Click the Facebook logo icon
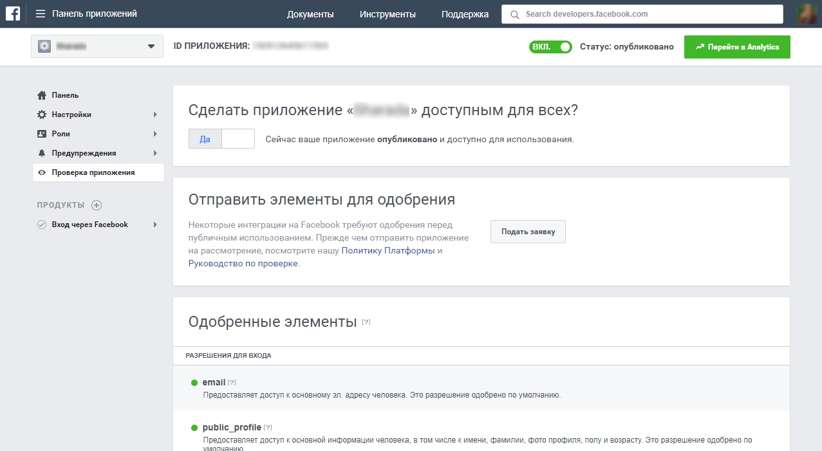The height and width of the screenshot is (451, 822). tap(12, 14)
